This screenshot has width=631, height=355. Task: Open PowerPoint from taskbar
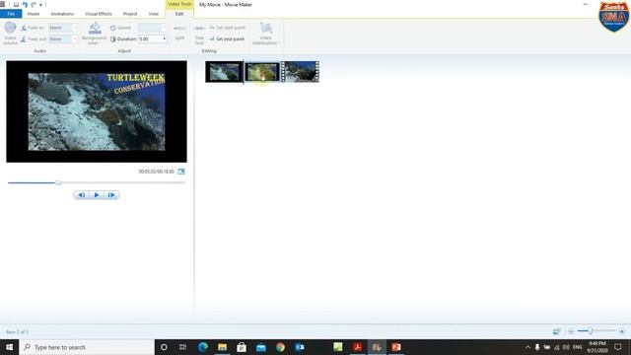[x=396, y=347]
